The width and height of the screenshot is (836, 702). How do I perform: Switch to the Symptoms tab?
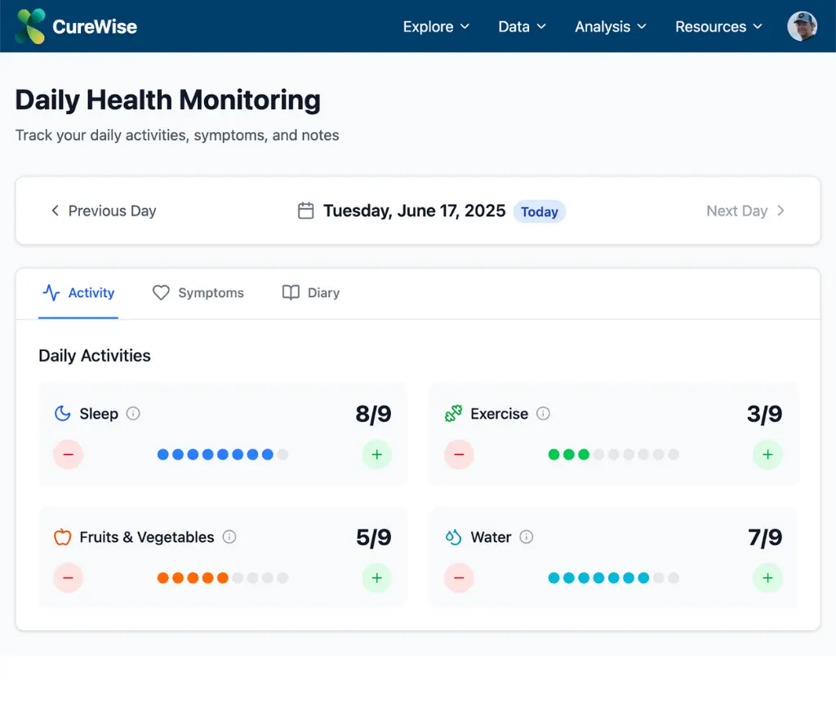pyautogui.click(x=198, y=292)
